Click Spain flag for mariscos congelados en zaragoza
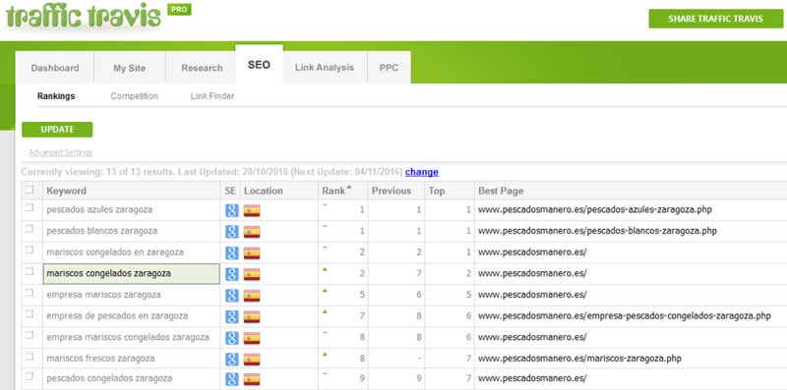This screenshot has height=390, width=787. point(252,253)
